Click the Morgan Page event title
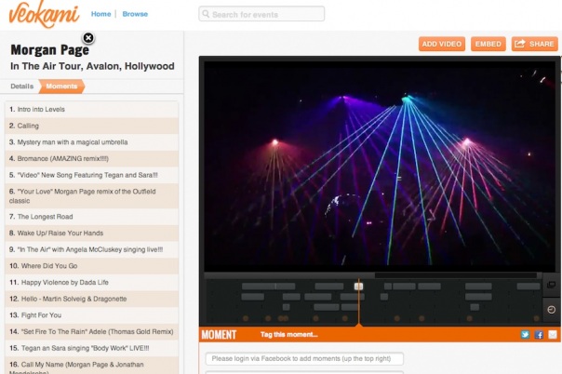 50,50
